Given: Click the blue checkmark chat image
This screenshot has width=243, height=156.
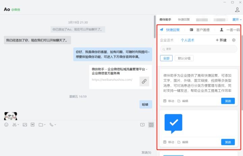Looking at the screenshot, I should click(173, 124).
